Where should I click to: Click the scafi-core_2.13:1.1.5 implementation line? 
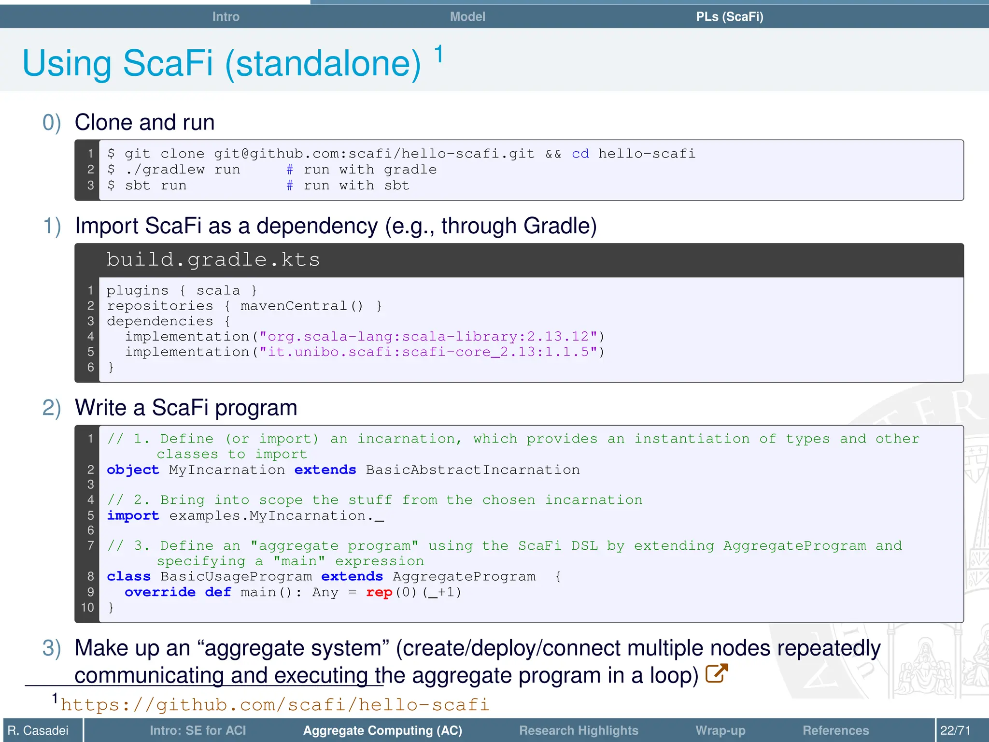pos(365,352)
